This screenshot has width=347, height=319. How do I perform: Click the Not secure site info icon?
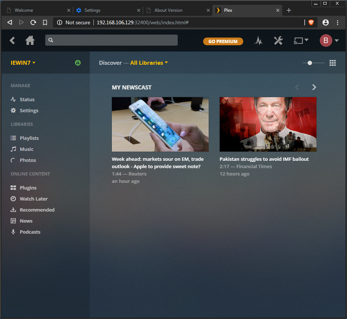[x=60, y=22]
